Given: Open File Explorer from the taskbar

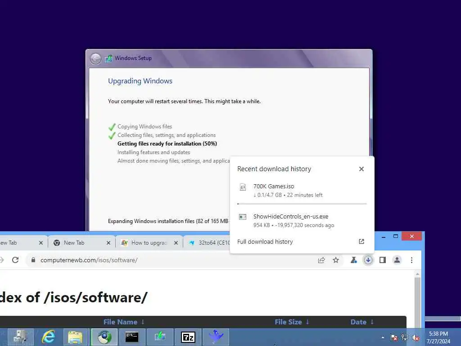Looking at the screenshot, I should [76, 337].
